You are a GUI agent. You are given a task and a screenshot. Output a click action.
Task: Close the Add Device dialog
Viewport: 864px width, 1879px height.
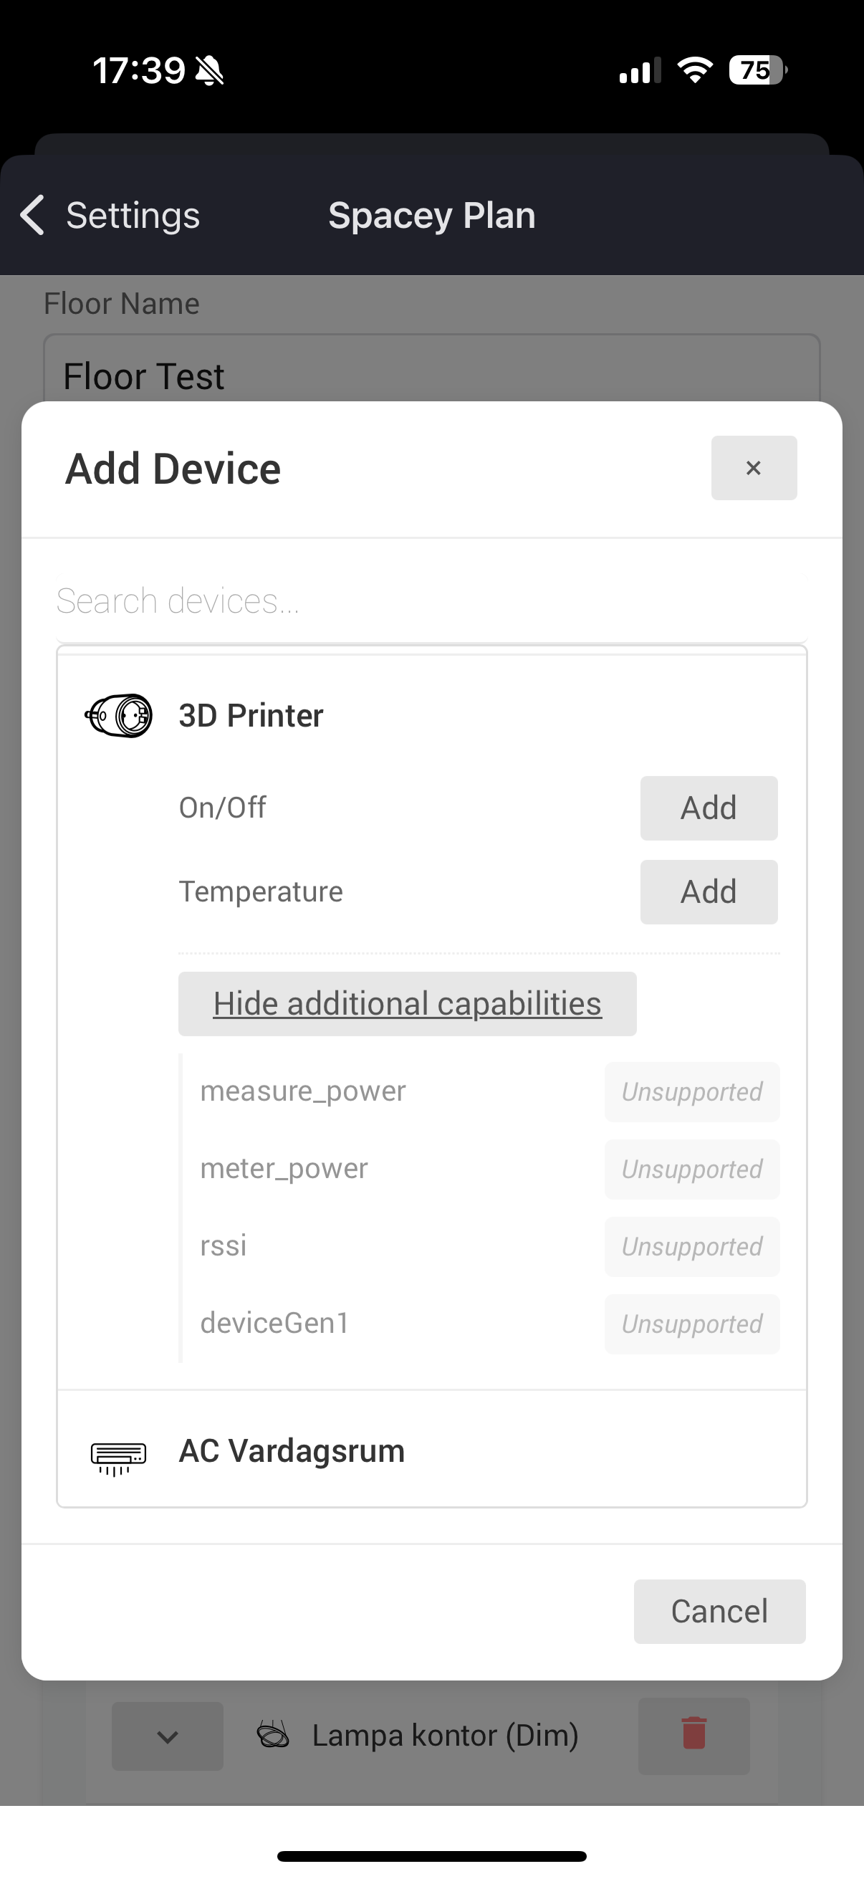(x=753, y=468)
